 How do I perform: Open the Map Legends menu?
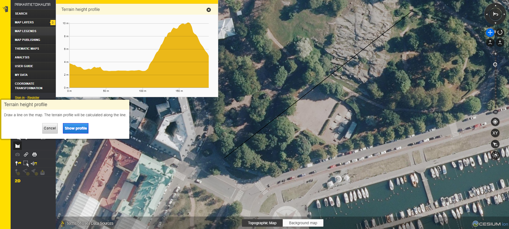pos(33,31)
